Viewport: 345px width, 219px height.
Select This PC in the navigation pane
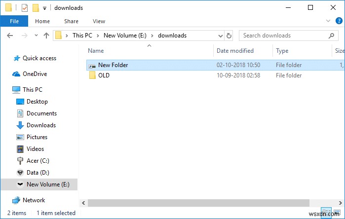[x=33, y=90]
